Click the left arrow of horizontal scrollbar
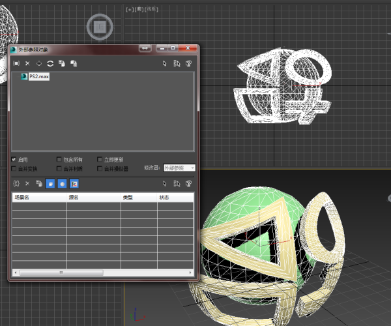 [16, 273]
